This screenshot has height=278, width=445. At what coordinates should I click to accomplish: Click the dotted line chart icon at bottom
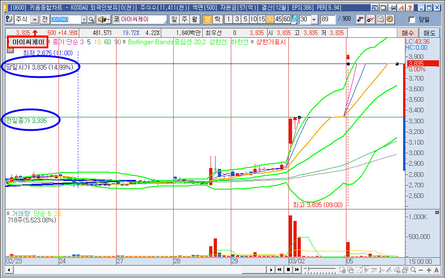tap(358, 270)
